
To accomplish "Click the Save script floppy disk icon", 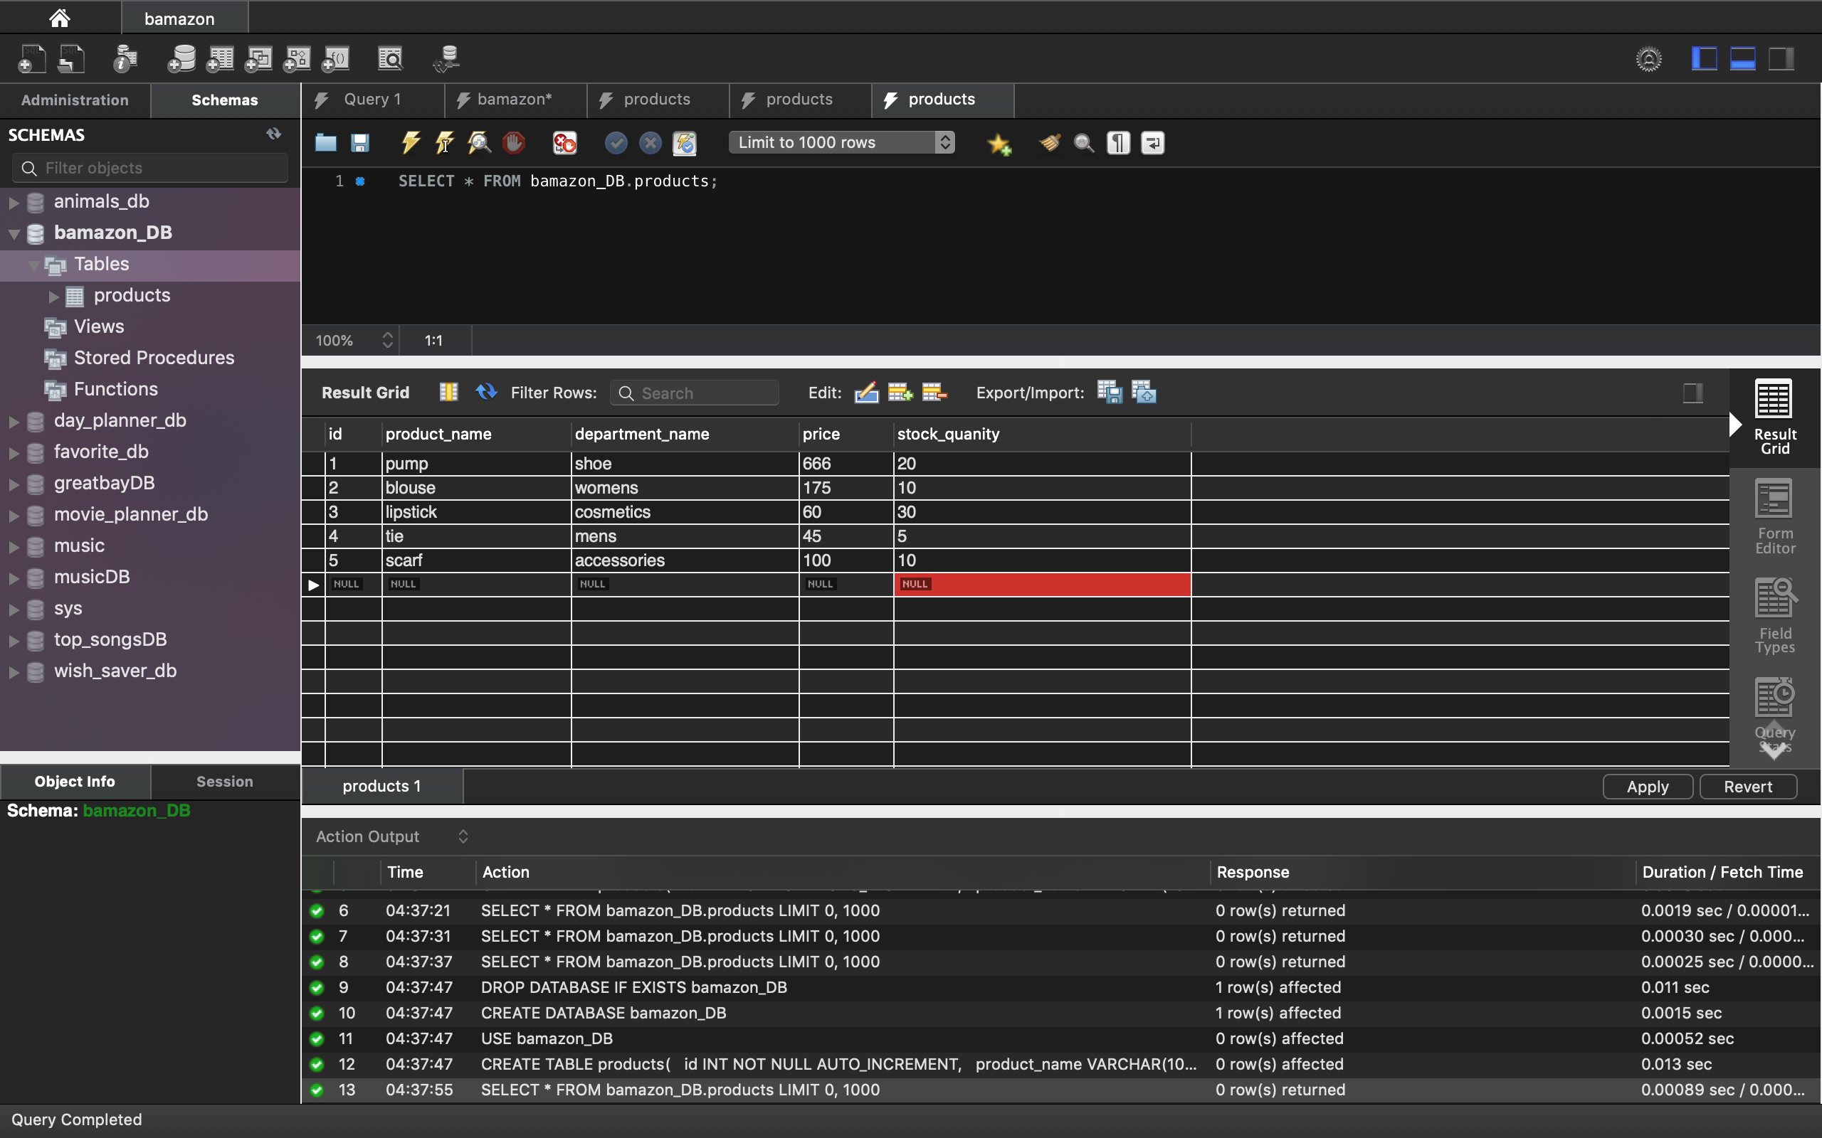I will coord(360,142).
